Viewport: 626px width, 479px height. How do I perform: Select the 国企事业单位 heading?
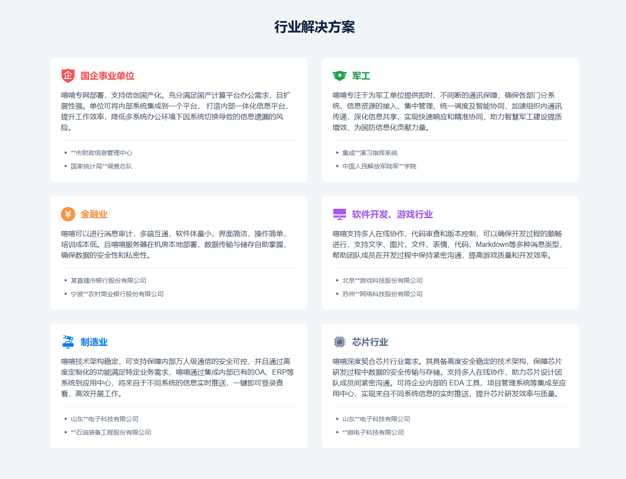(x=107, y=76)
